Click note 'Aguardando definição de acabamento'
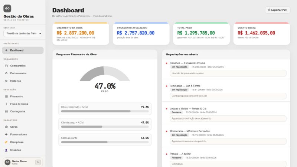297x167 pixels. click(228, 118)
